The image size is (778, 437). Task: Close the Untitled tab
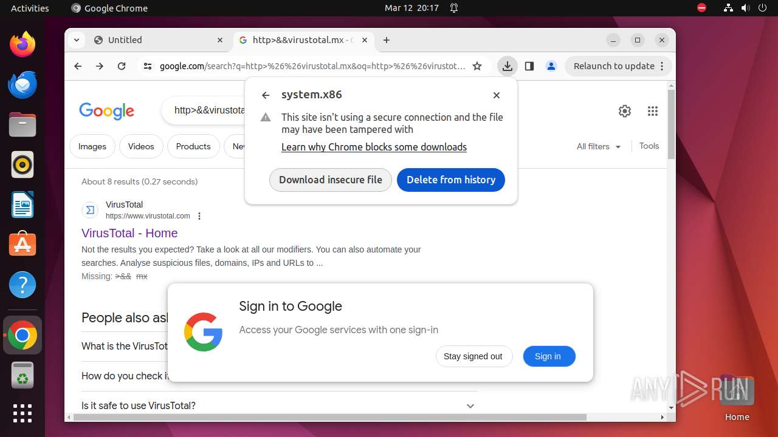(x=220, y=40)
